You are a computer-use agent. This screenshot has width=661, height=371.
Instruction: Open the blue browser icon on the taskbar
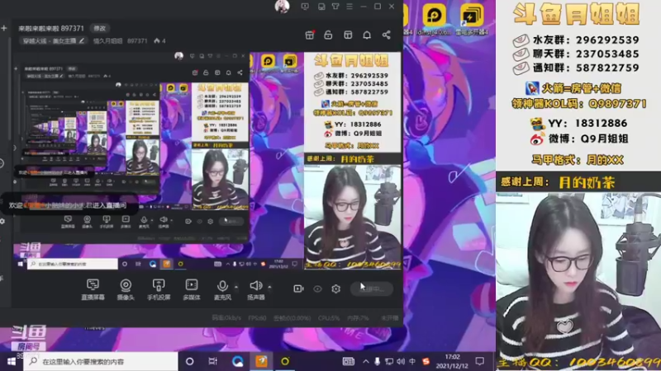237,361
